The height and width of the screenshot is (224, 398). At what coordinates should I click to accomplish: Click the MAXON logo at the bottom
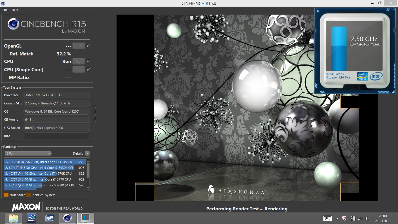(26, 207)
